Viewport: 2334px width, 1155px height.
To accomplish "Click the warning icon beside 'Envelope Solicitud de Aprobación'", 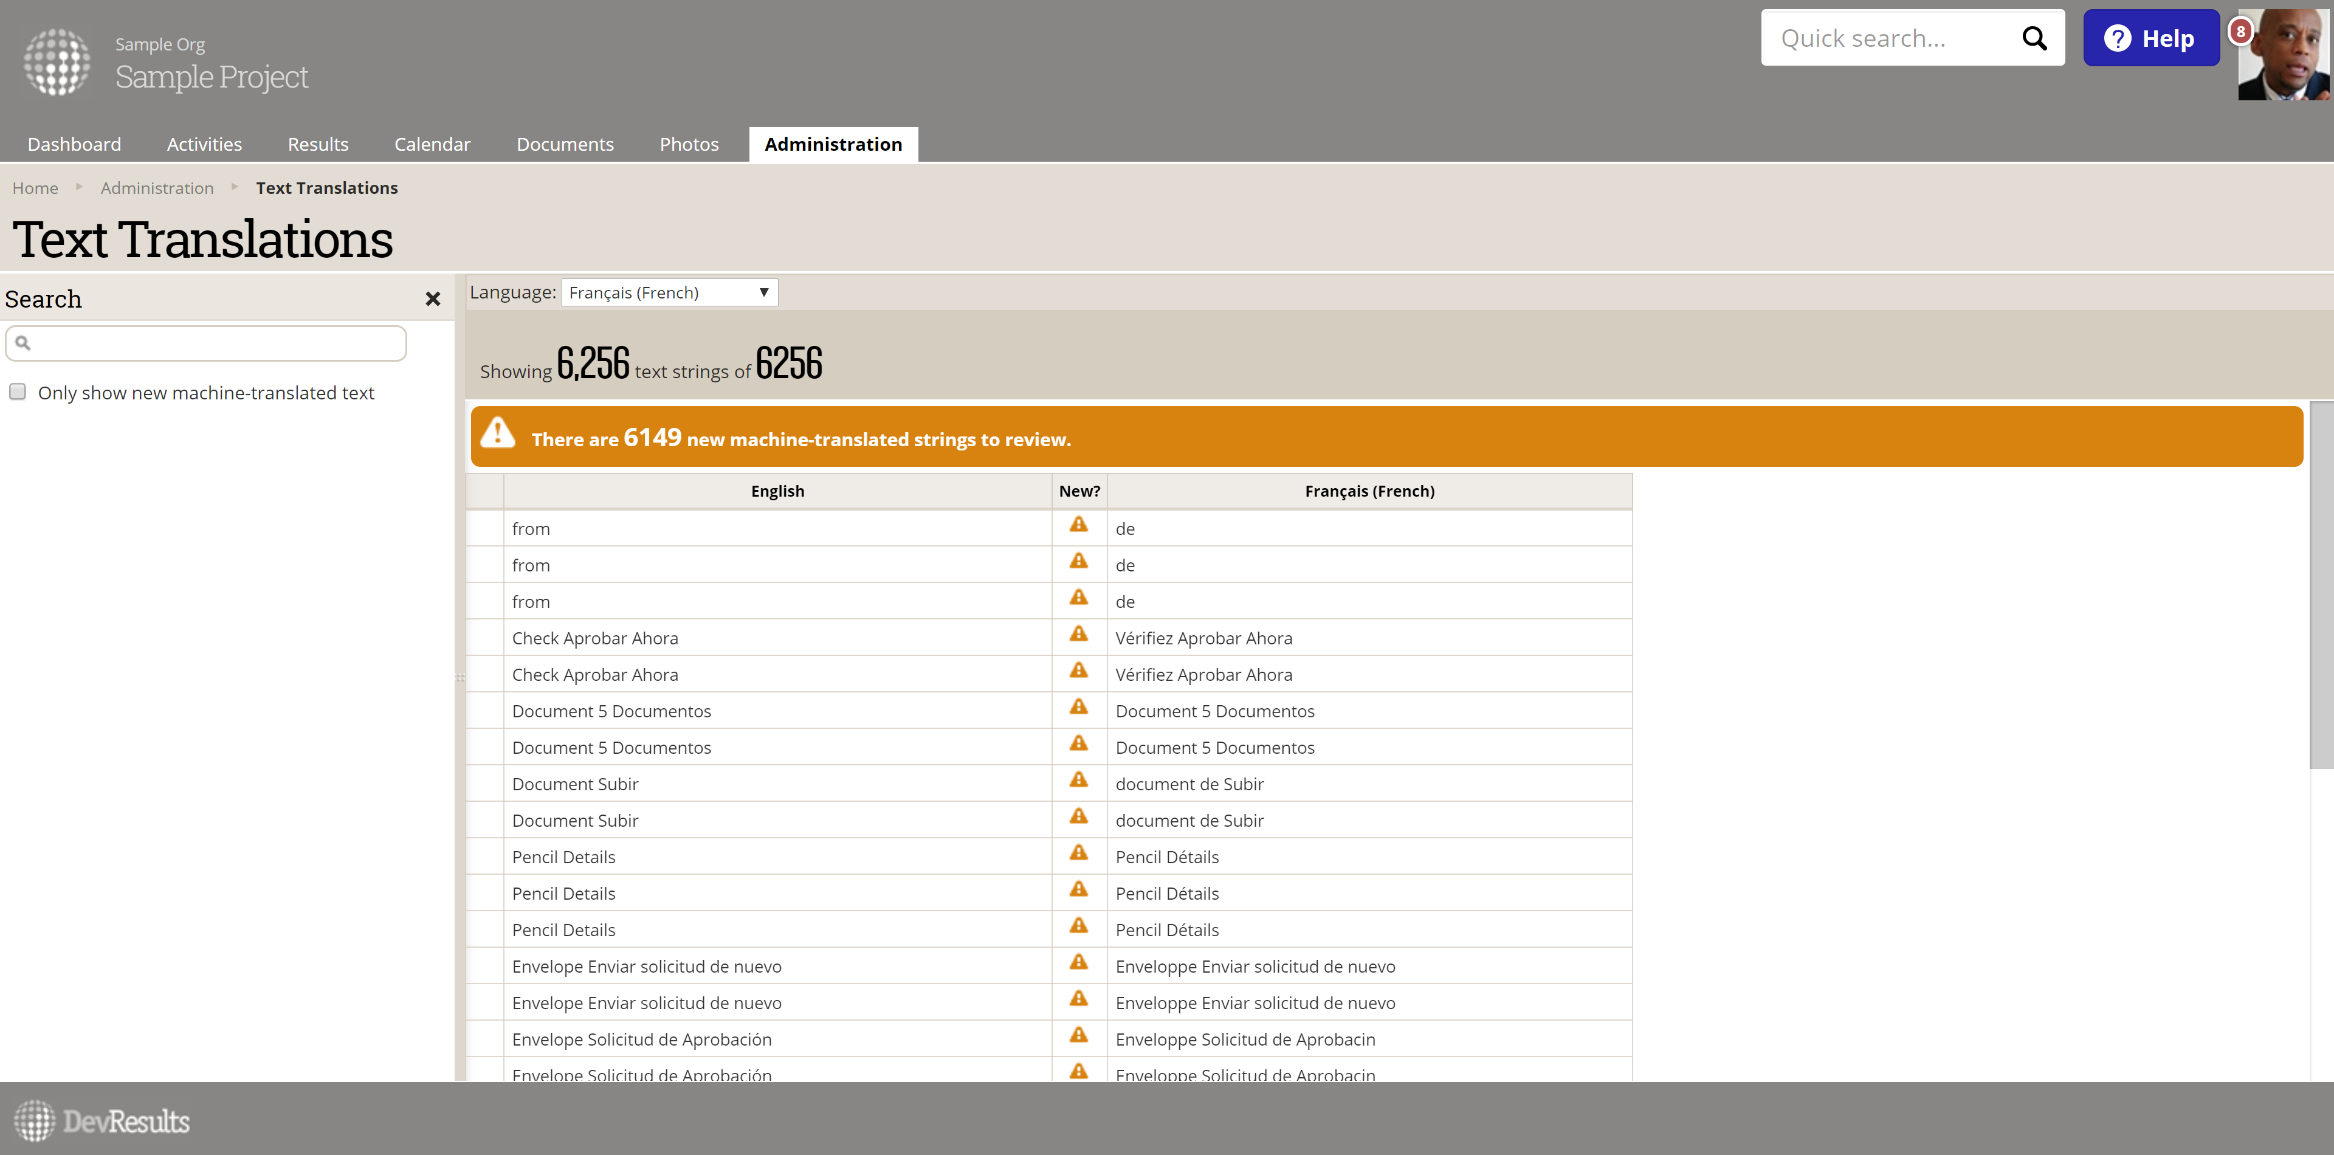I will coord(1078,1035).
